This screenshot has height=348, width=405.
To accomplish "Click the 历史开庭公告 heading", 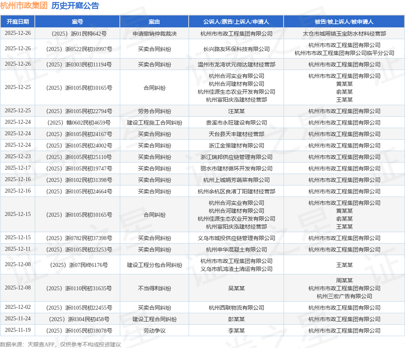I will 75,6.
